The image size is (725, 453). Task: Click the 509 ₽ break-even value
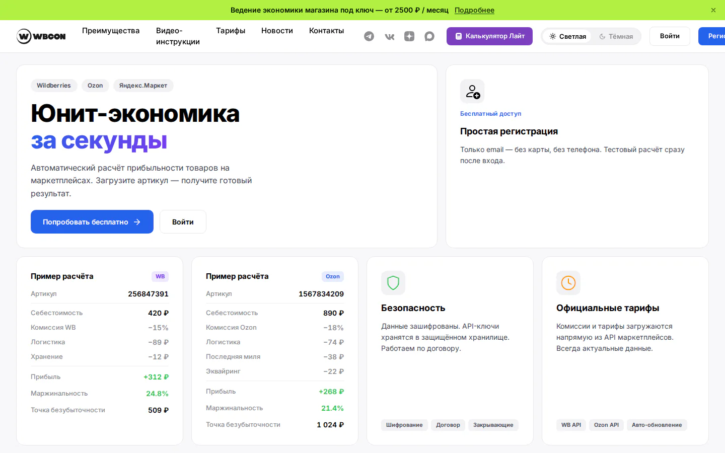(158, 410)
